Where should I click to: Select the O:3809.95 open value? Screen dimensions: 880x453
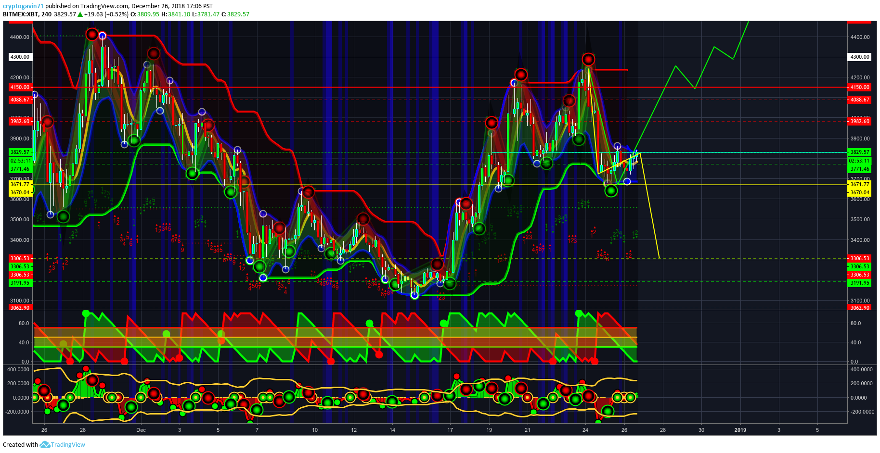[x=145, y=14]
